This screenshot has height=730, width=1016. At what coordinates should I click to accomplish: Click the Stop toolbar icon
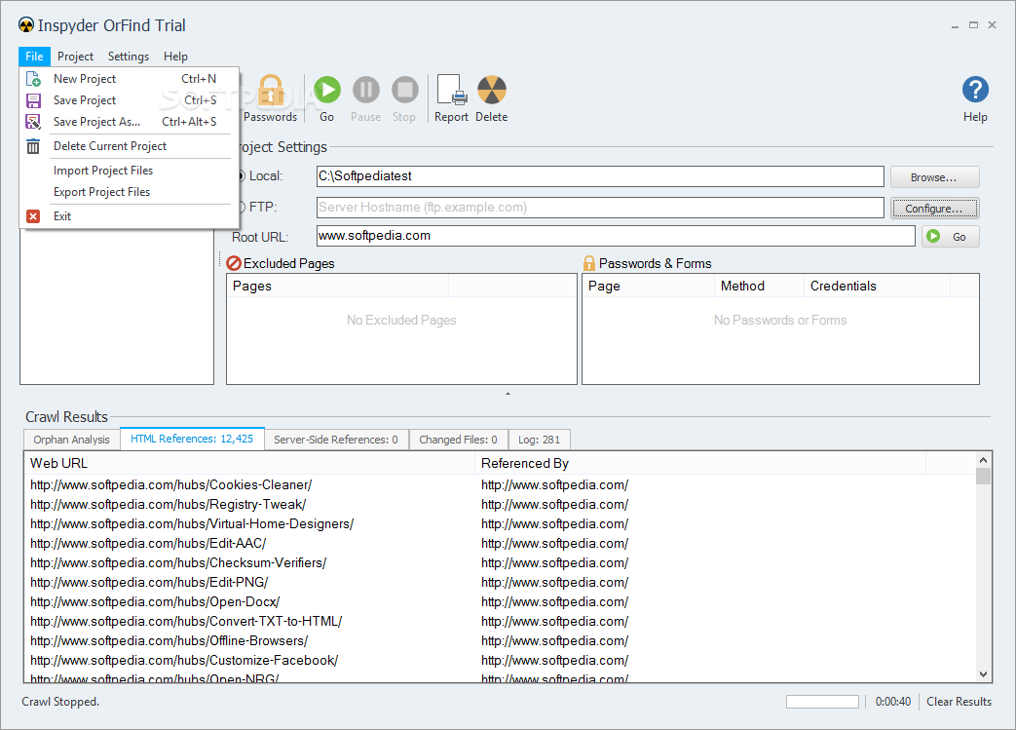[405, 90]
